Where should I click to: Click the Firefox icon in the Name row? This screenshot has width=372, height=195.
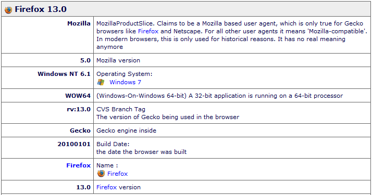(x=101, y=174)
